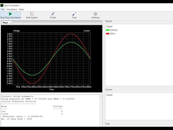
Task: Open the View menu
Action: pyautogui.click(x=21, y=9)
